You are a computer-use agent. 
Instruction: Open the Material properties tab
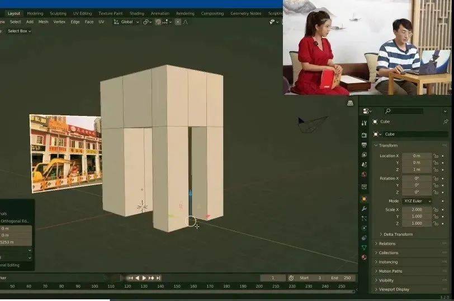click(364, 257)
